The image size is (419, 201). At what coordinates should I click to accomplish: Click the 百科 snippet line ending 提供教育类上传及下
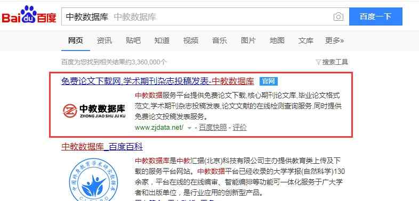click(x=238, y=161)
